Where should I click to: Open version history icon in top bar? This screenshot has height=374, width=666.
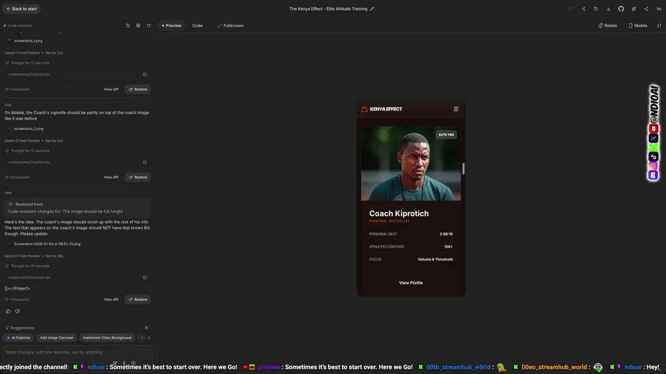596,9
